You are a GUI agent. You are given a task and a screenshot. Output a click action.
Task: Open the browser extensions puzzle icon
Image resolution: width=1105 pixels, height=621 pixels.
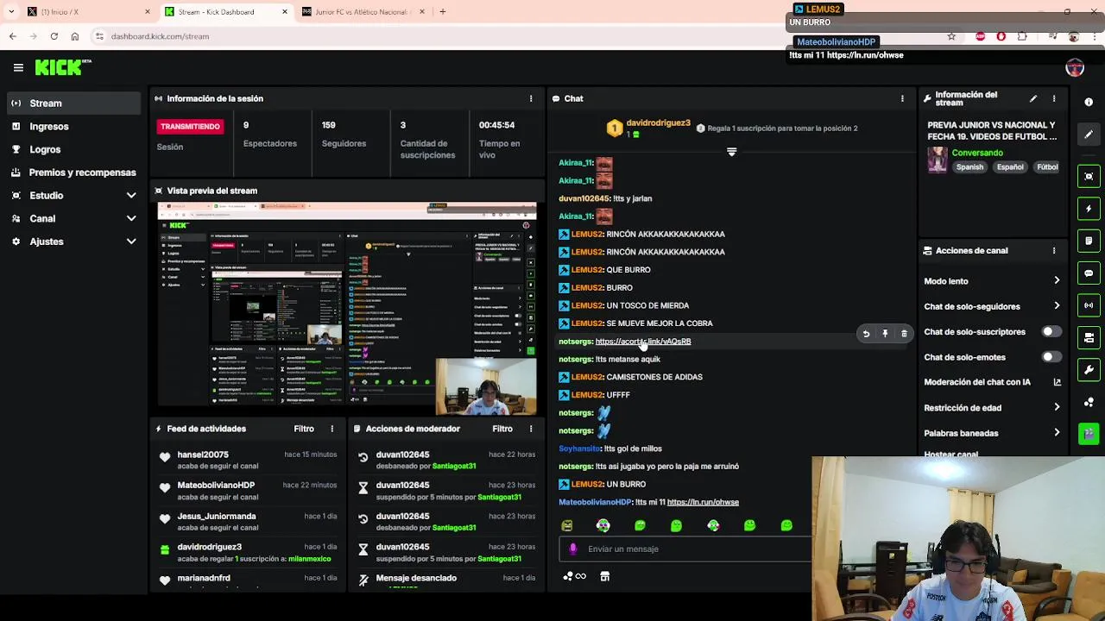tap(1022, 36)
